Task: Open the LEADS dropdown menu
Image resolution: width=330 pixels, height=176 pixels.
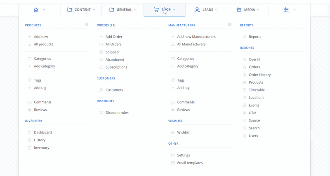Action: pyautogui.click(x=206, y=9)
